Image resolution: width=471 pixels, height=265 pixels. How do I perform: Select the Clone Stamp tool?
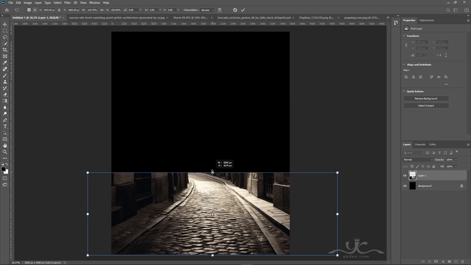point(5,82)
